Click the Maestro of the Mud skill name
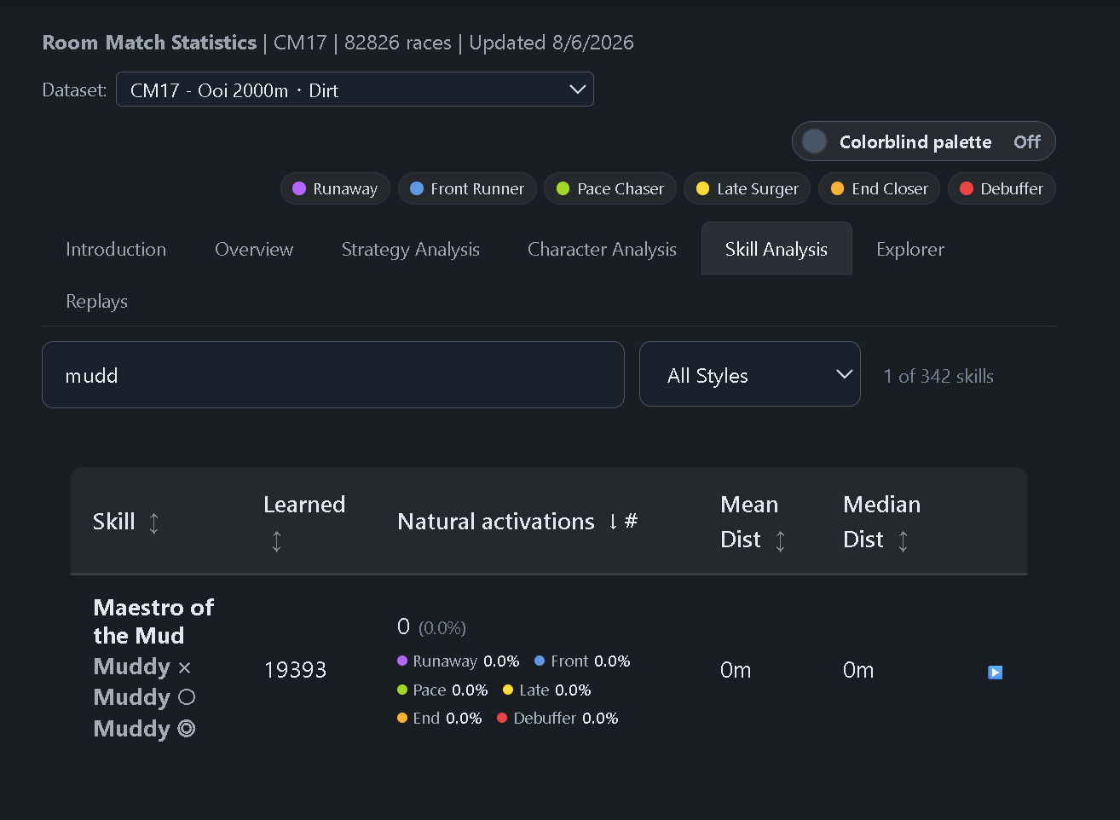Viewport: 1120px width, 820px height. [x=153, y=621]
